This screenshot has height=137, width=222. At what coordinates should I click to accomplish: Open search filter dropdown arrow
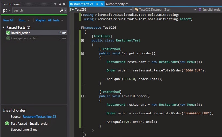coord(65,10)
